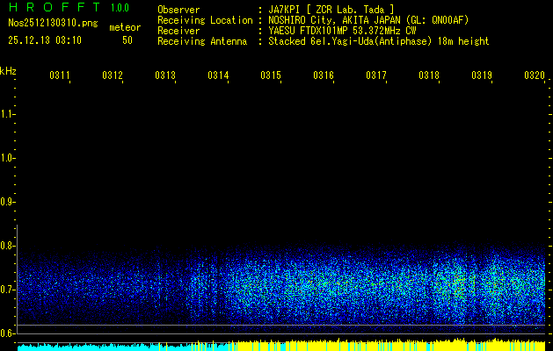The height and width of the screenshot is (351, 553).
Task: Click the 0.7 frequency axis label
Action: (x=8, y=290)
